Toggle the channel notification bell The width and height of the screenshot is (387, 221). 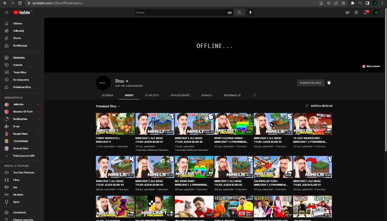click(329, 83)
